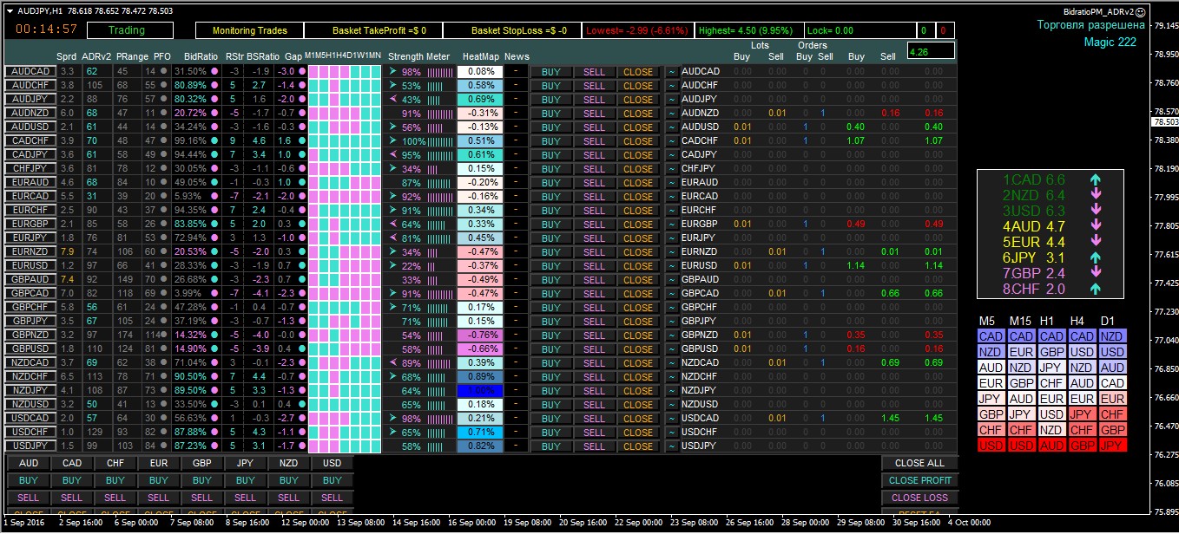
Task: Click the news dash icon in EURUSD row
Action: click(516, 265)
